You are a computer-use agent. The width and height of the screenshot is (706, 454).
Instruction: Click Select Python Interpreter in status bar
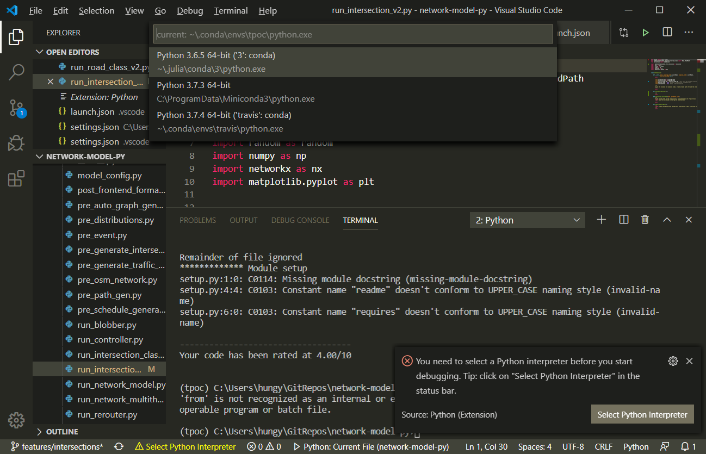click(x=185, y=446)
